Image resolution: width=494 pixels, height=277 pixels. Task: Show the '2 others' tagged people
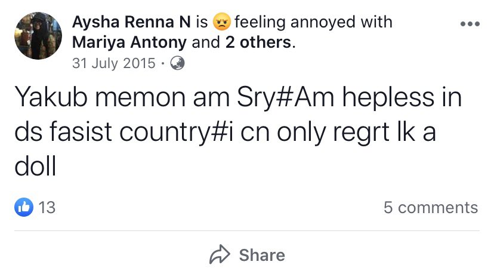coord(258,42)
